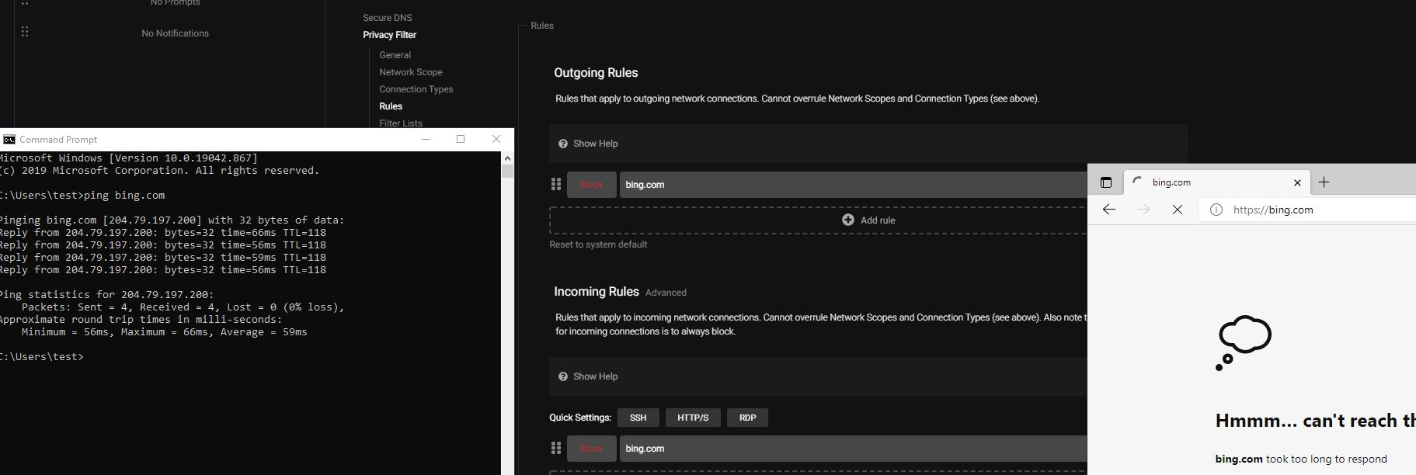View site information icon in address bar

tap(1216, 210)
